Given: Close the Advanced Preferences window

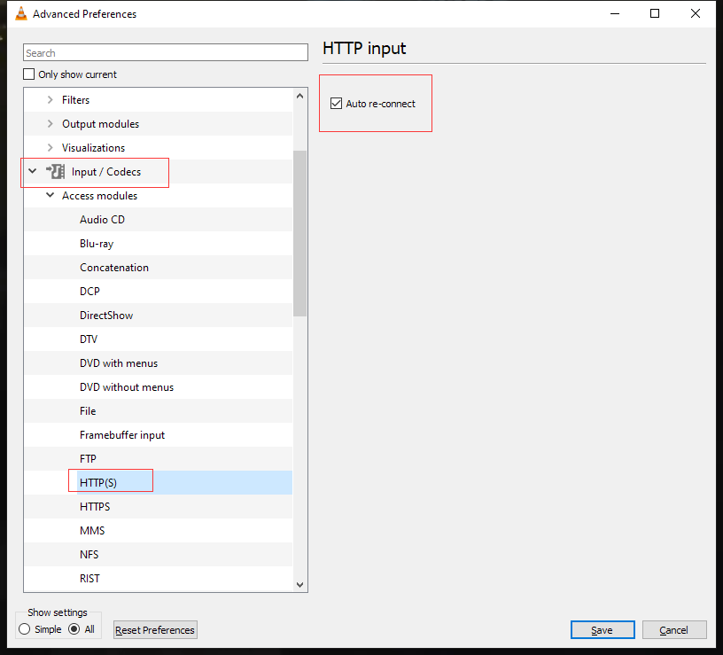Looking at the screenshot, I should [x=696, y=13].
